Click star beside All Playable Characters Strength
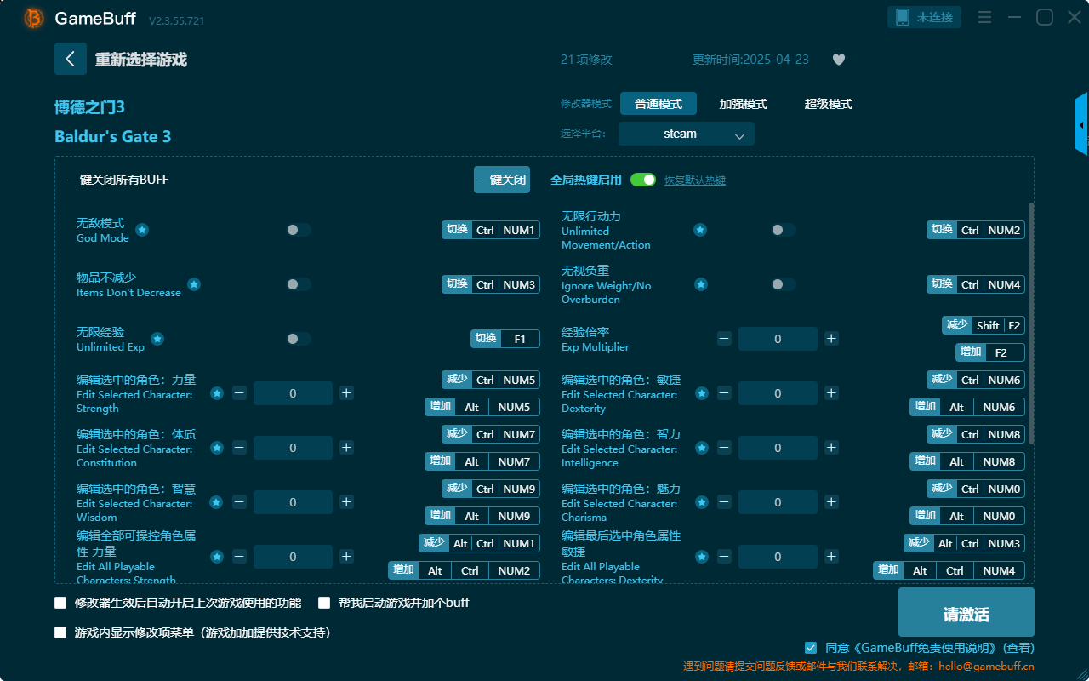Image resolution: width=1089 pixels, height=681 pixels. pos(217,557)
